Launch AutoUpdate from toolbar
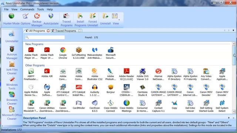Screen dimensions: 237x133 (51, 19)
